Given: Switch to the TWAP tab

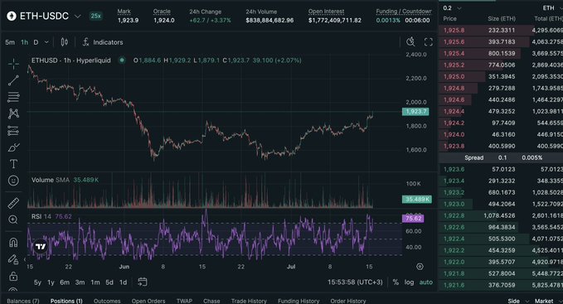Looking at the screenshot, I should coord(184,301).
